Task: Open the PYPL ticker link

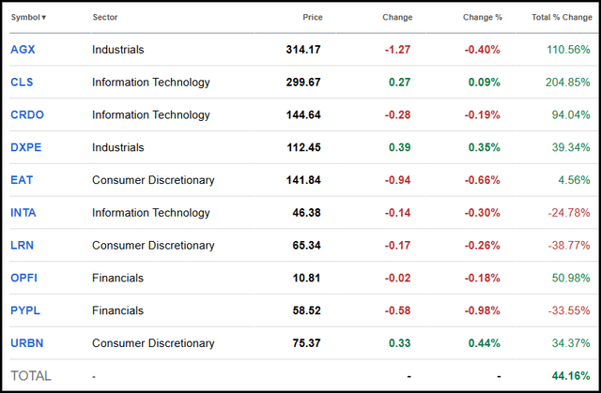Action: pos(25,310)
